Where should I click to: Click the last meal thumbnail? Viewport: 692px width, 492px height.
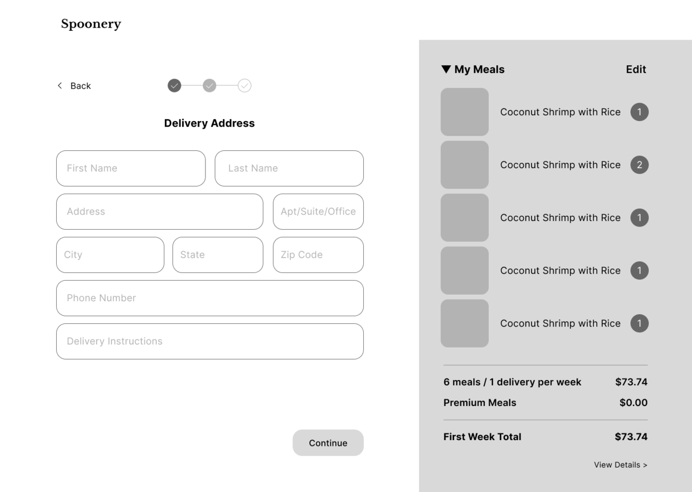tap(464, 323)
